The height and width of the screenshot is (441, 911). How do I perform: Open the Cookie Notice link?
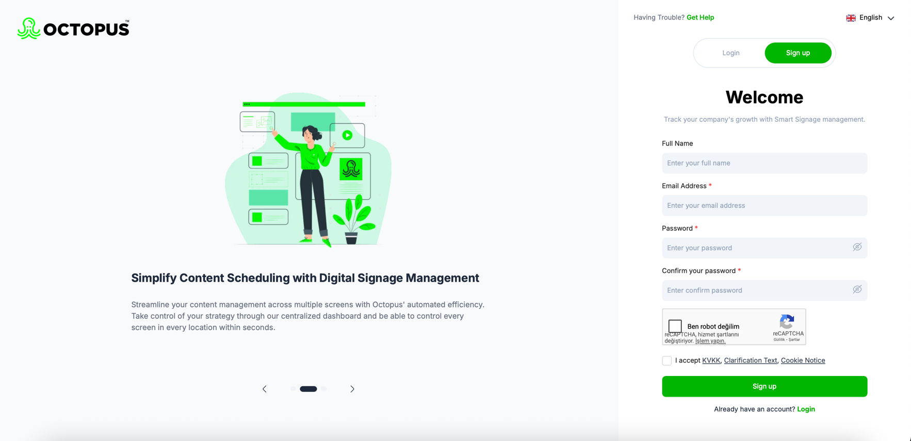[803, 361]
